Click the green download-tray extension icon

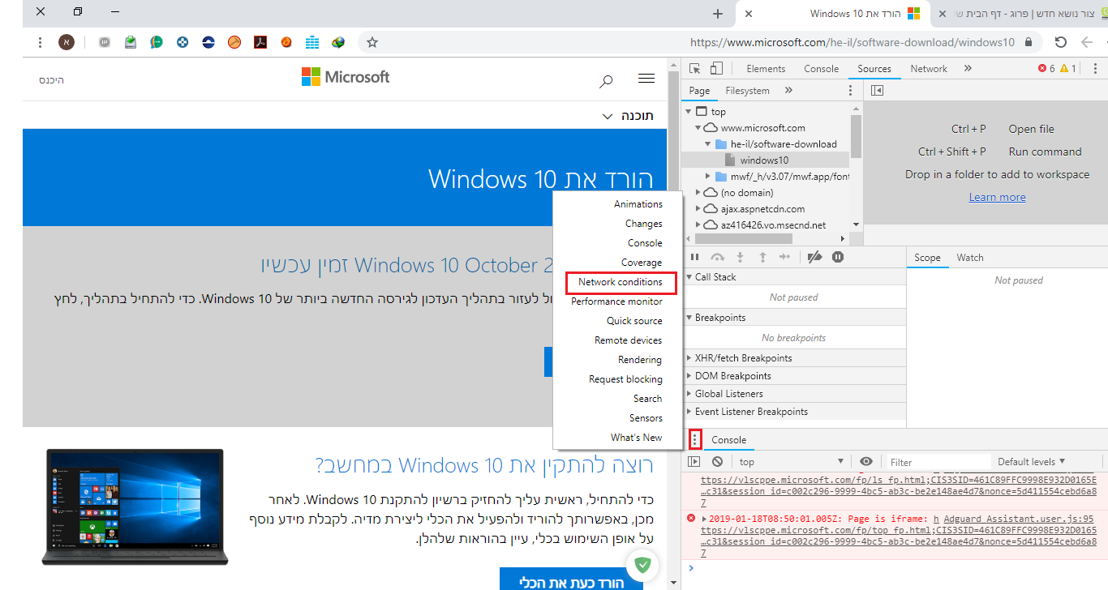coord(131,42)
